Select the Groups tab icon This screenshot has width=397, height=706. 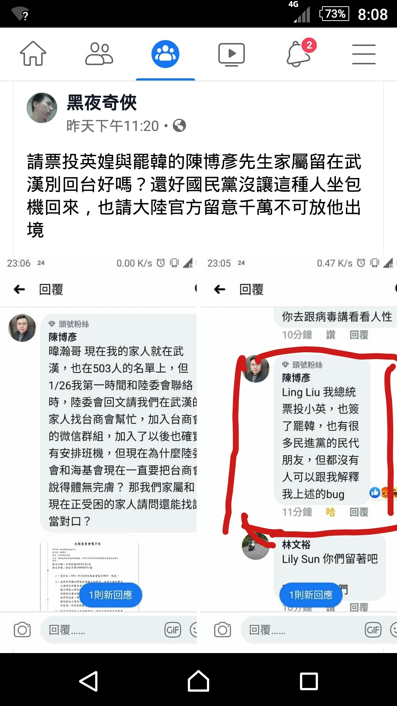click(x=165, y=54)
